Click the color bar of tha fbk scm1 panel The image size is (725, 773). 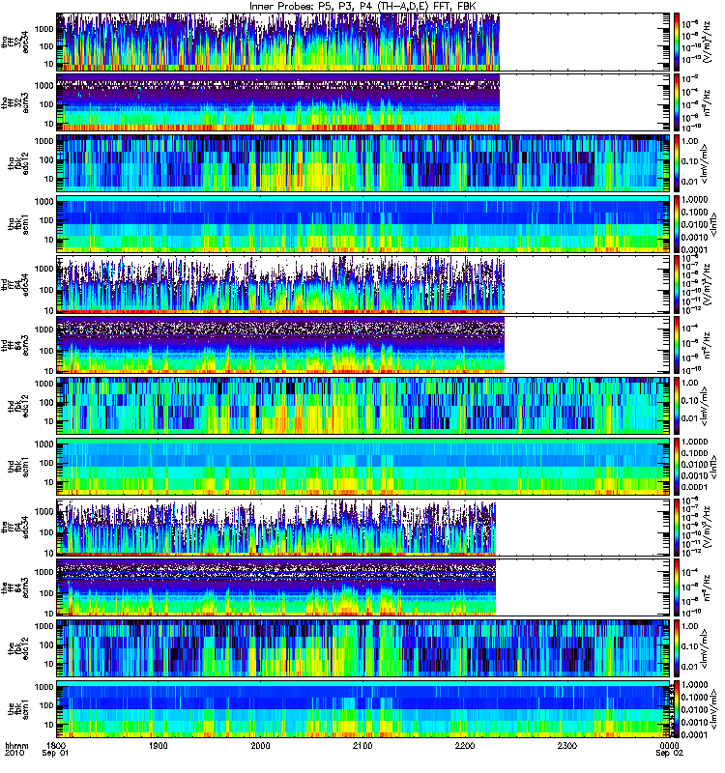[x=678, y=224]
